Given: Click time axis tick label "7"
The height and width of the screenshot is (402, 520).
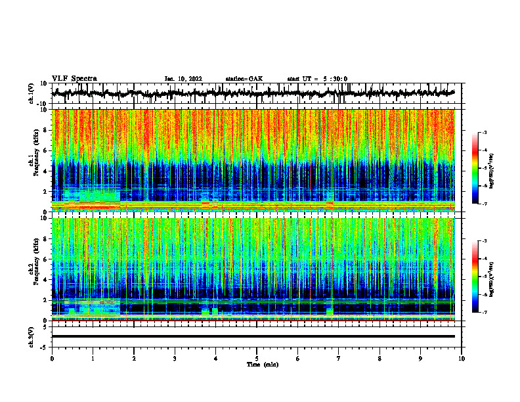Looking at the screenshot, I should click(339, 359).
